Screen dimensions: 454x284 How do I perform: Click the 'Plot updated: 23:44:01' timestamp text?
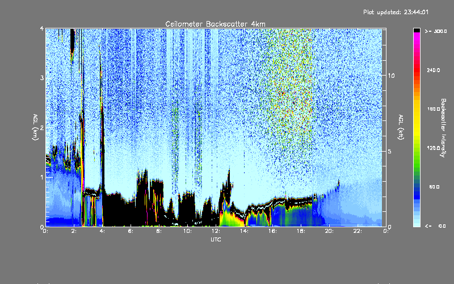pos(396,12)
